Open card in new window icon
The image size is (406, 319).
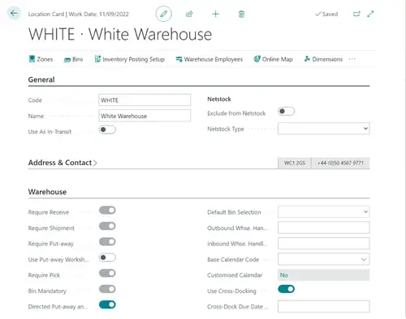pos(356,14)
